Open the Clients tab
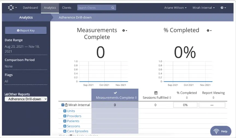This screenshot has height=138, width=236. click(x=67, y=8)
